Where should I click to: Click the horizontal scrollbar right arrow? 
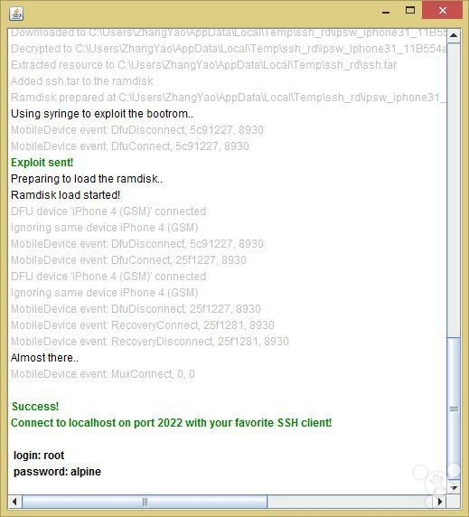[x=440, y=502]
